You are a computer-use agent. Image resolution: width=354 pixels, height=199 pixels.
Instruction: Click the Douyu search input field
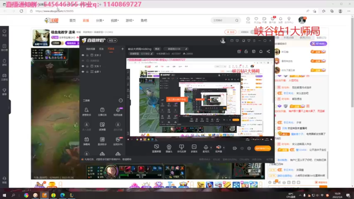pos(223,20)
